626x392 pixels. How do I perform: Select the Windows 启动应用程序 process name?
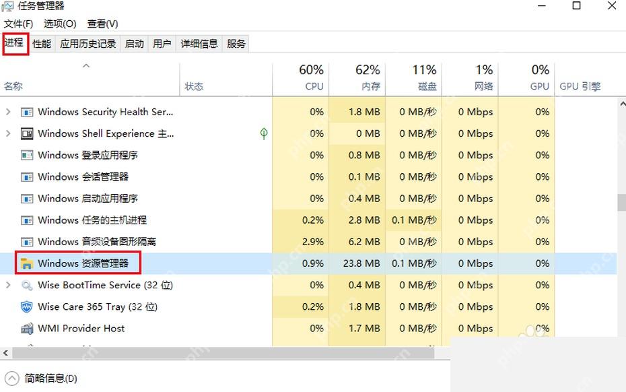(x=88, y=199)
